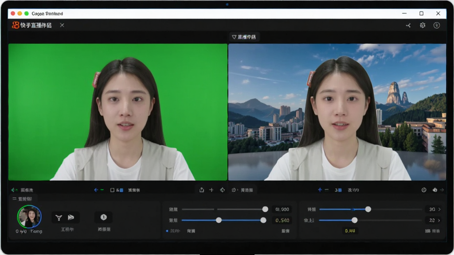Close the 快手直播伴侣 tab with its X
Screen dimensions: 454x255
(x=62, y=25)
